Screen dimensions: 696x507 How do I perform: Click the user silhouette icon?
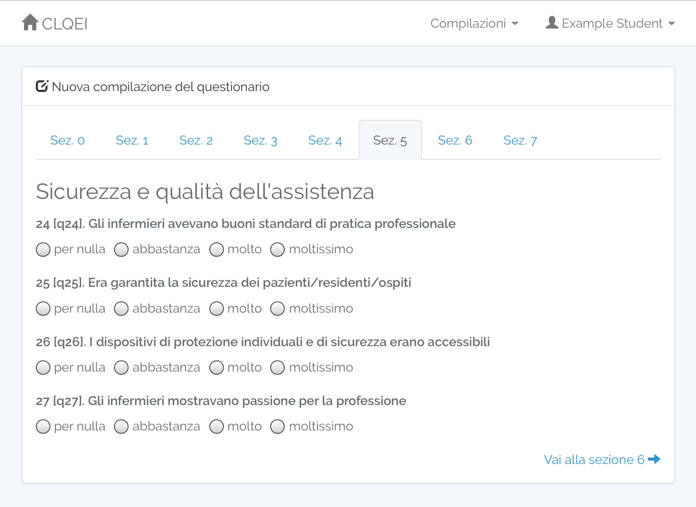(552, 23)
